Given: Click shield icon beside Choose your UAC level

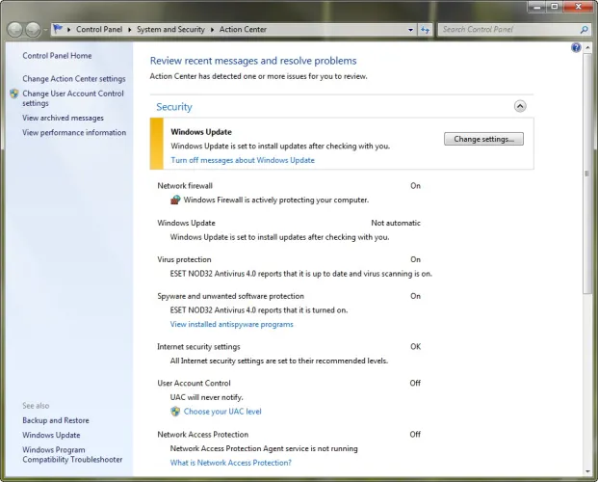Looking at the screenshot, I should (175, 412).
